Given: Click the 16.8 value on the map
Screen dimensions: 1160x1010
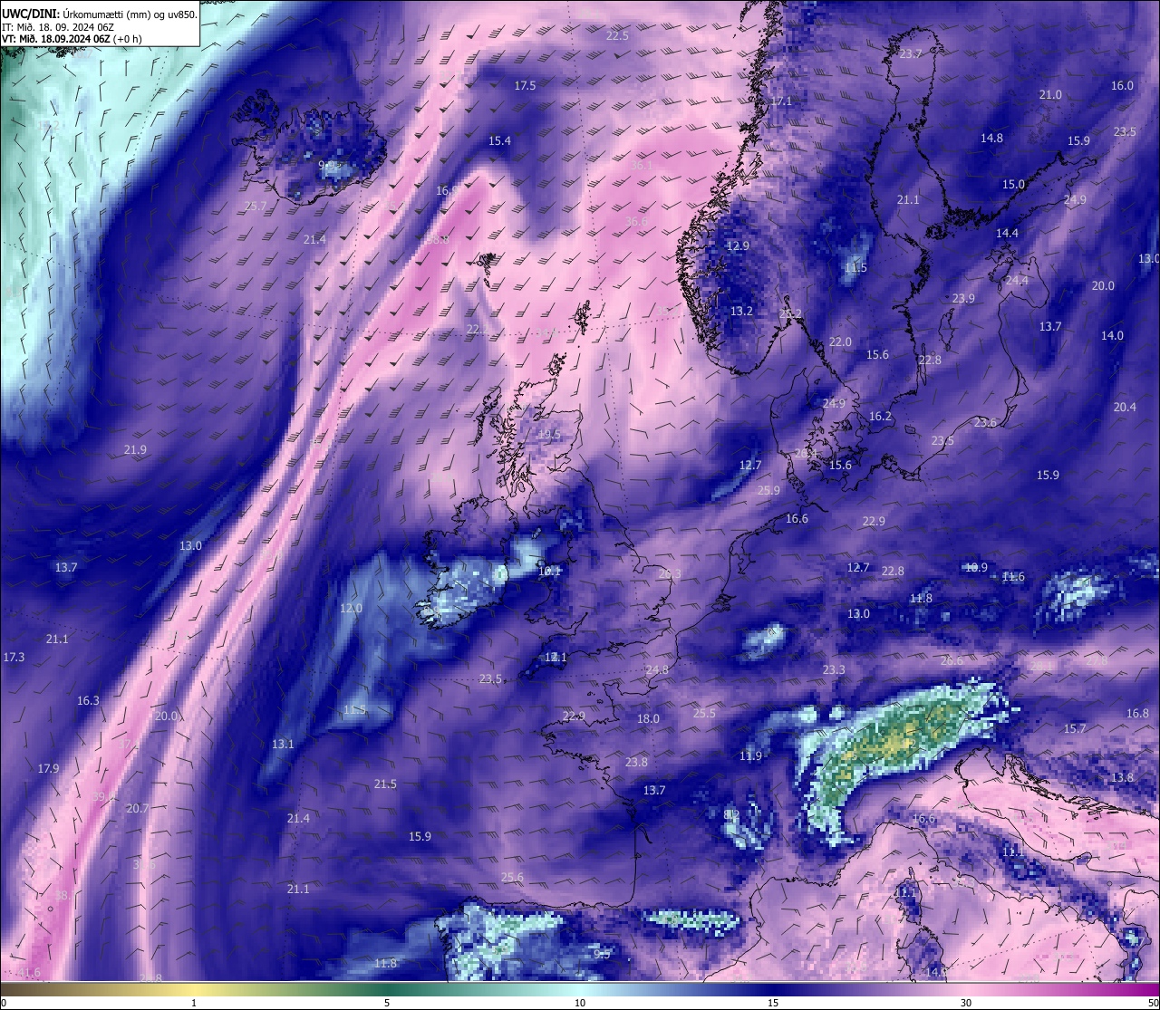Looking at the screenshot, I should click(x=1137, y=714).
